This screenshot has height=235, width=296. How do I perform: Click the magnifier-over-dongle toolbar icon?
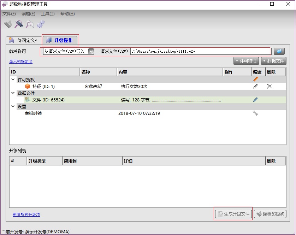point(19,24)
